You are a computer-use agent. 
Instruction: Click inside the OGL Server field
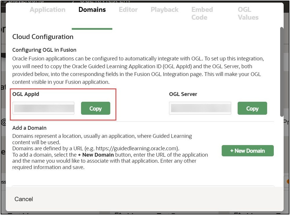coord(200,108)
